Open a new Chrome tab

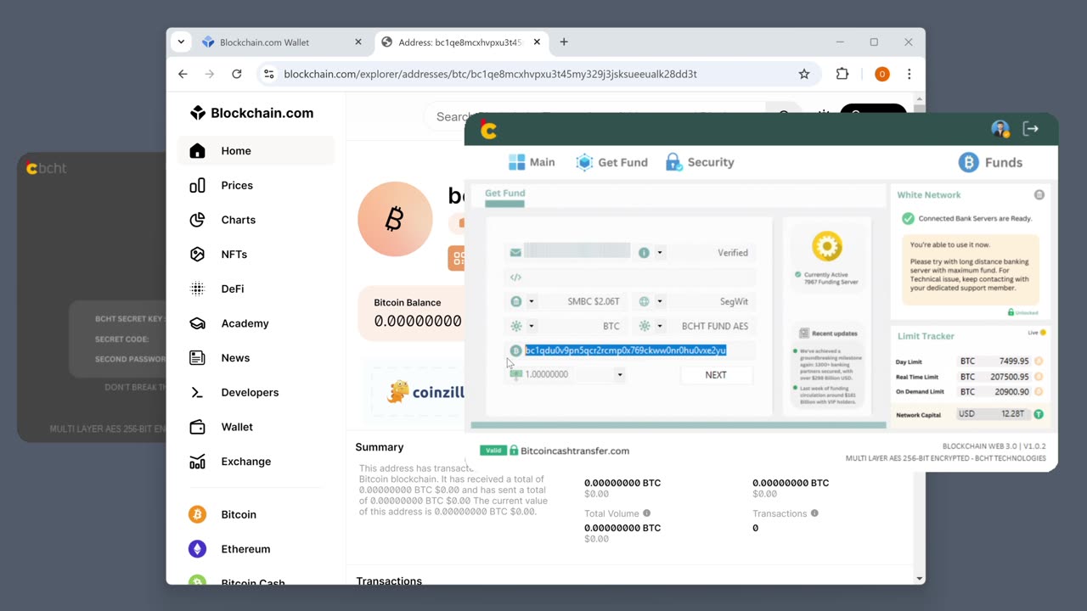pyautogui.click(x=564, y=42)
